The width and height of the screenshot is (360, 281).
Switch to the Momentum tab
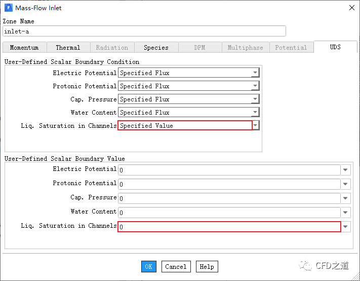pos(24,47)
